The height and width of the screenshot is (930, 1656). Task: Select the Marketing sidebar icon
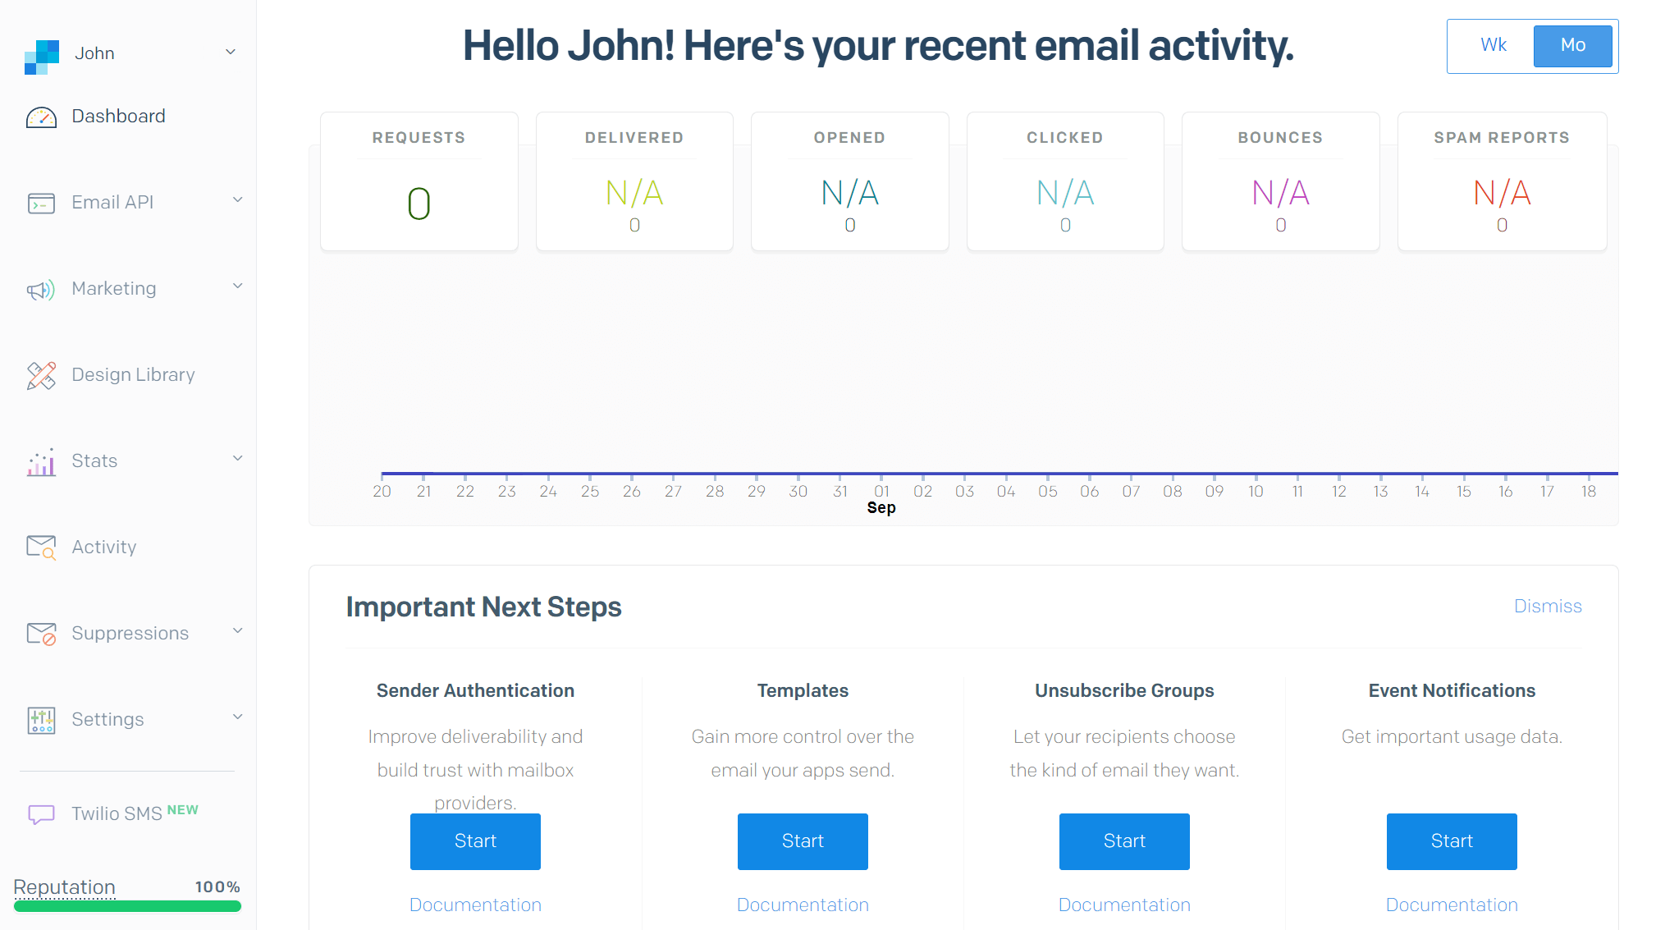41,289
